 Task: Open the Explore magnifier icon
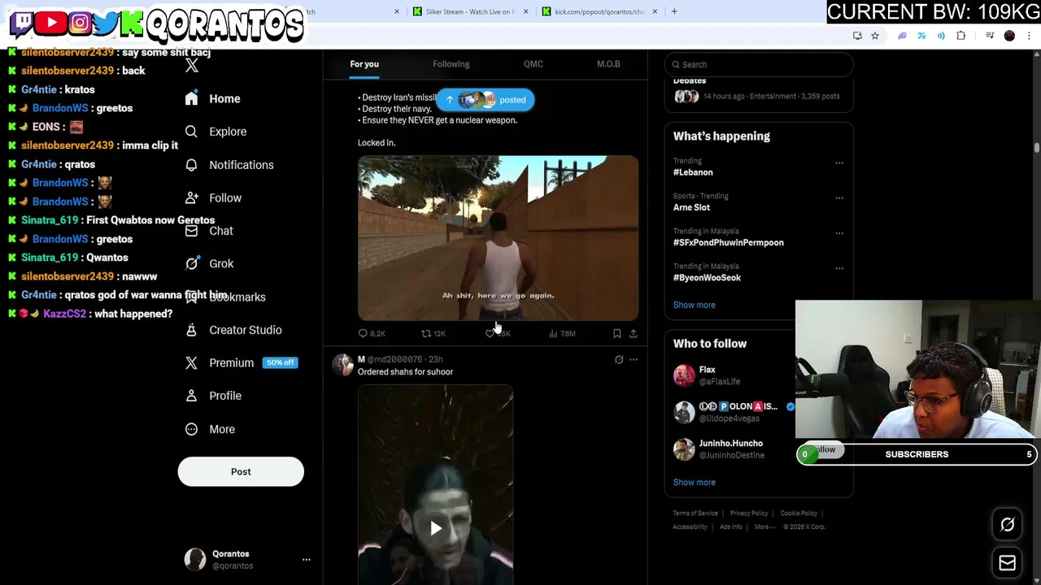point(191,132)
